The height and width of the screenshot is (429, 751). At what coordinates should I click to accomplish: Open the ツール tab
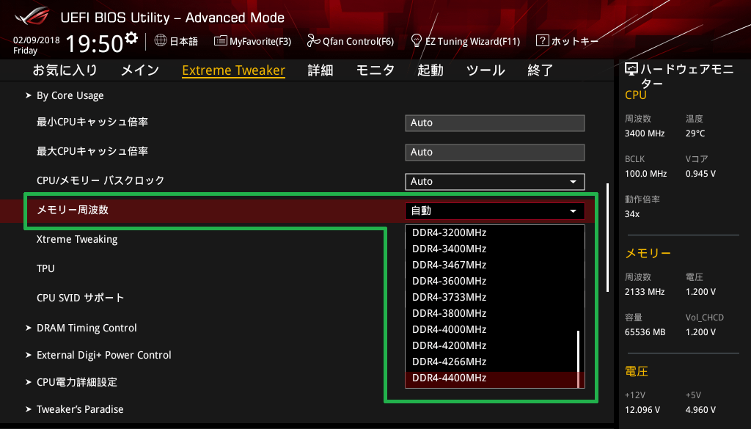click(486, 70)
